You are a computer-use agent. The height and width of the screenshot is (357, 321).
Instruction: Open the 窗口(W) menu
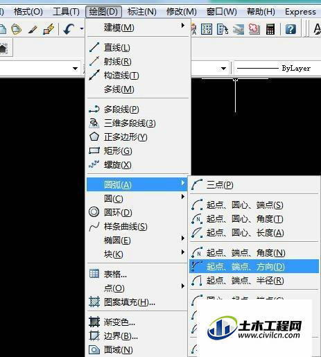click(221, 12)
